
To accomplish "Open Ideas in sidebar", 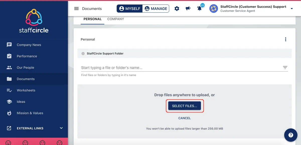I will 34,102.
